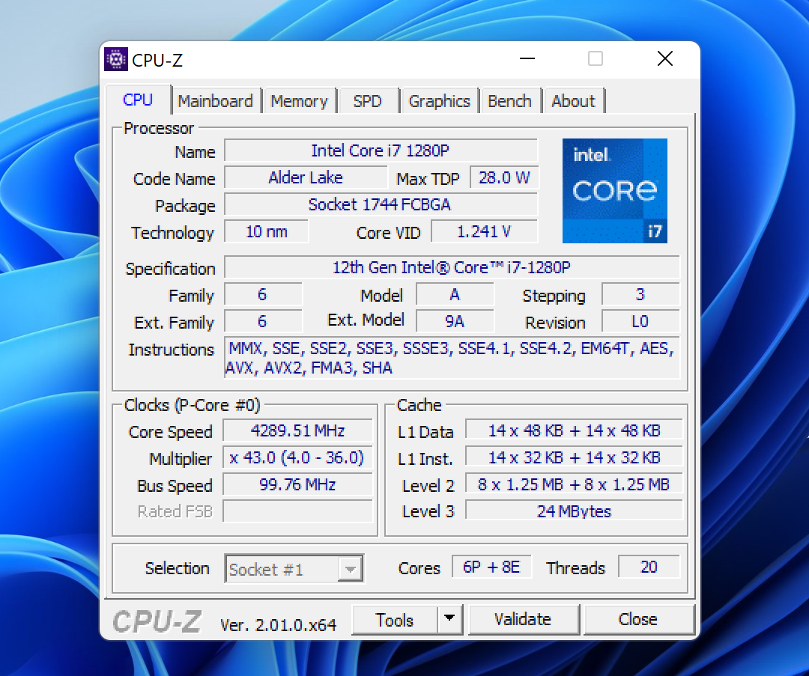809x676 pixels.
Task: Click the Core Speed value '4289.51 MHz'
Action: click(297, 430)
